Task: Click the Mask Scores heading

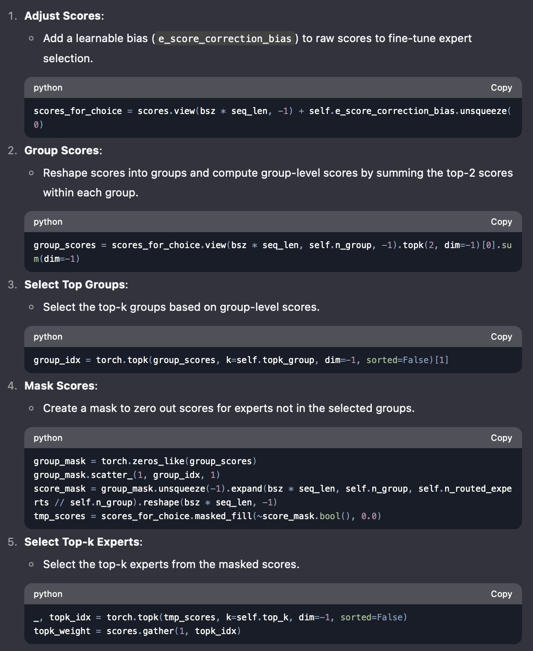Action: click(60, 385)
